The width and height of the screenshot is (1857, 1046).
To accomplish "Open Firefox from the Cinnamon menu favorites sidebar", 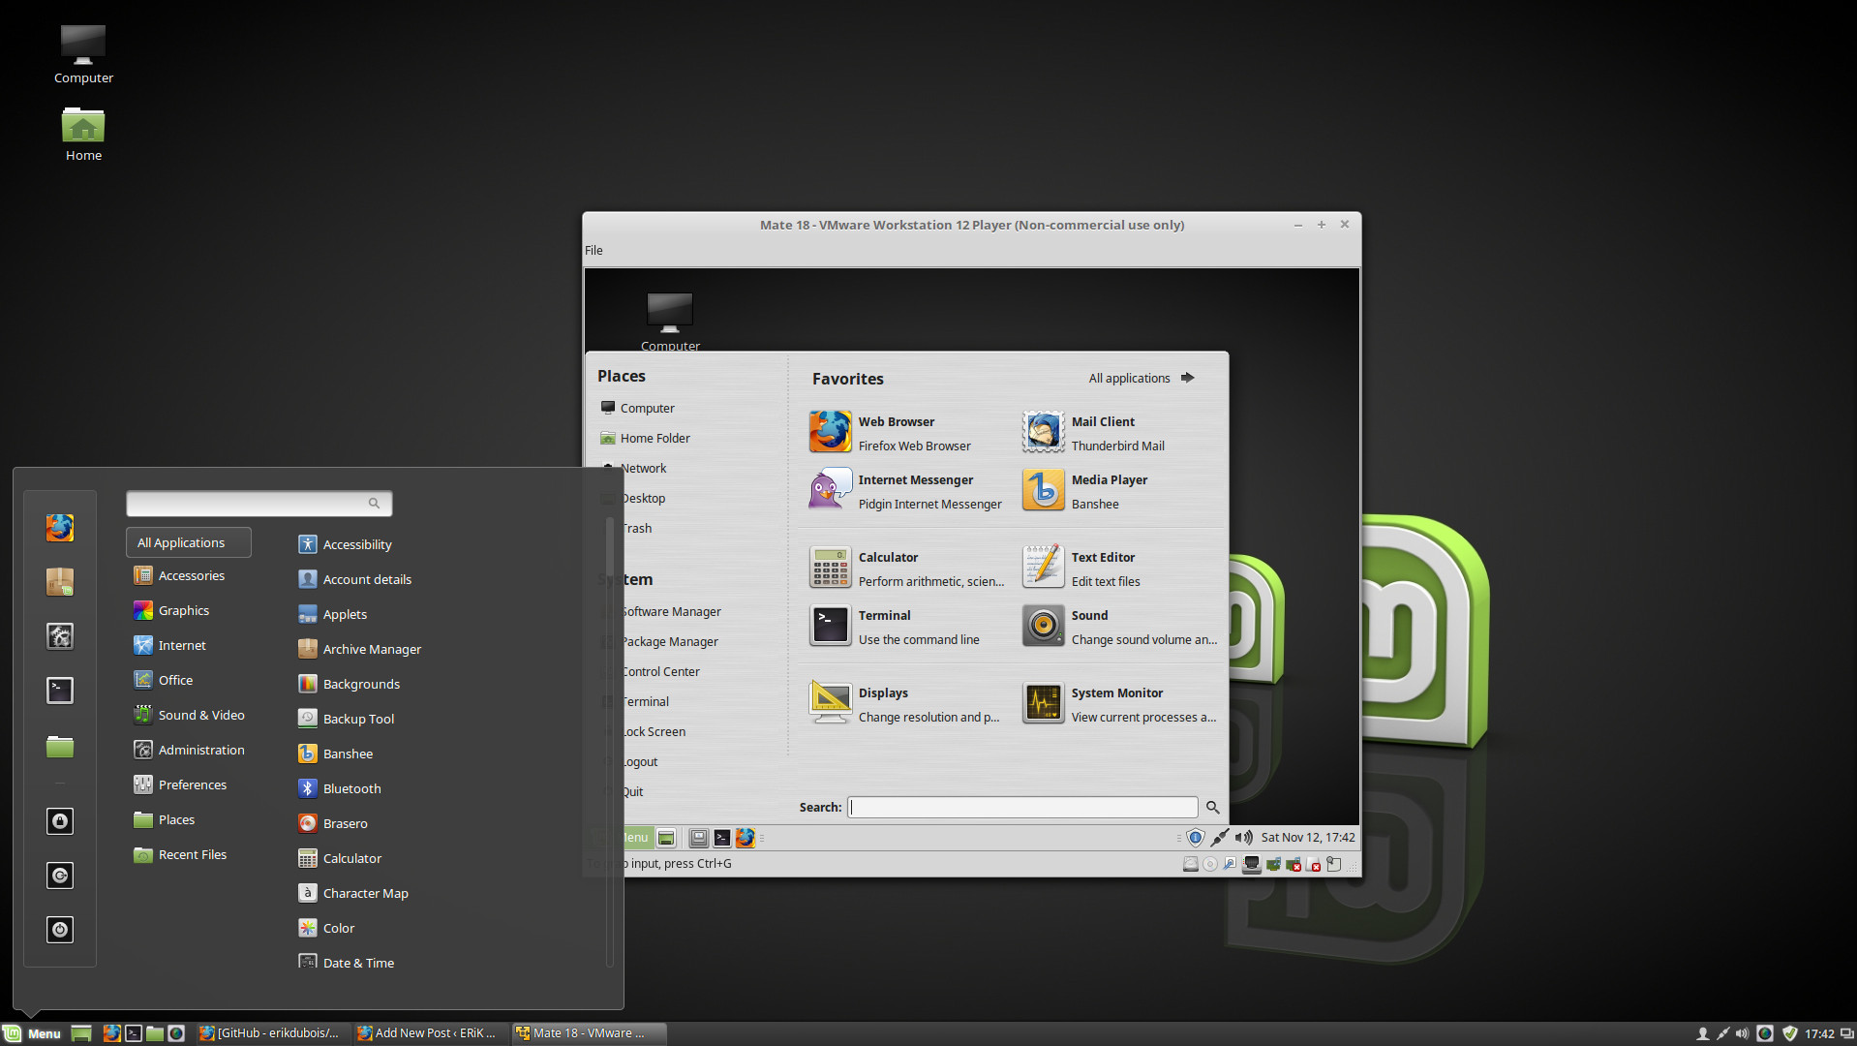I will 60,528.
